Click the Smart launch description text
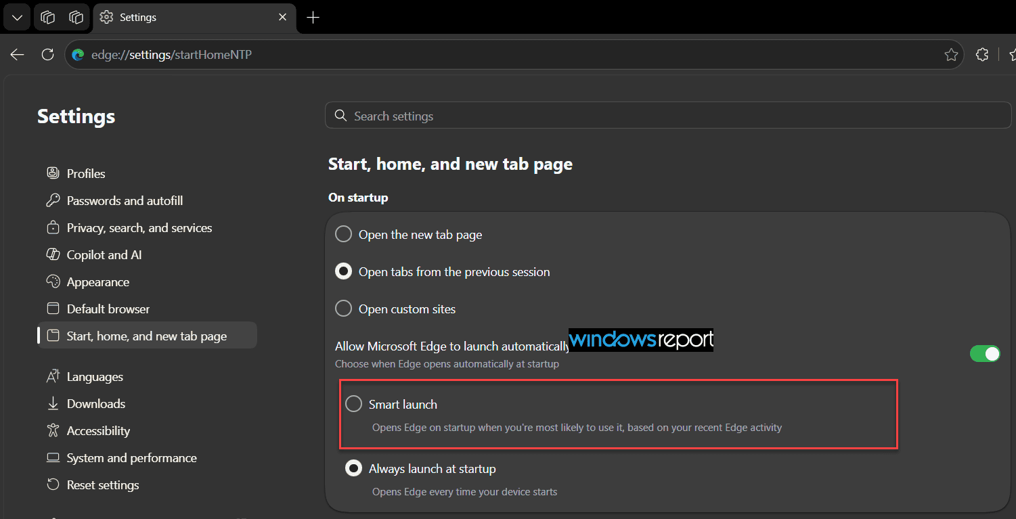 tap(577, 428)
